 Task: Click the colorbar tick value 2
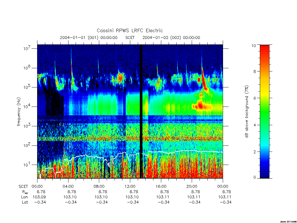[x=255, y=152]
